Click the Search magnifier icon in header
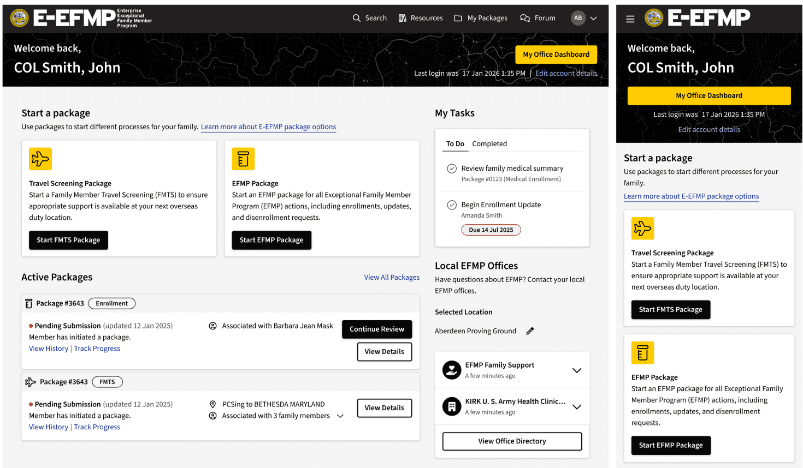This screenshot has width=803, height=468. (x=357, y=18)
